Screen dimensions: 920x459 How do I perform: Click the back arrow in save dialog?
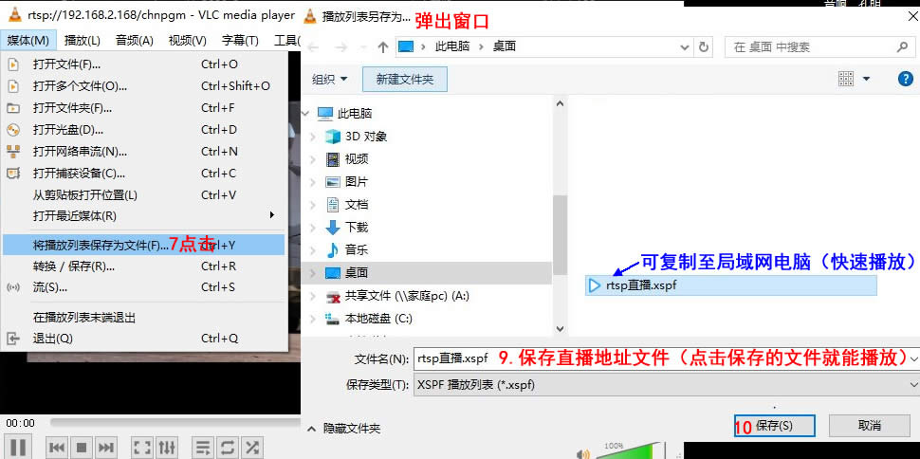tap(313, 47)
